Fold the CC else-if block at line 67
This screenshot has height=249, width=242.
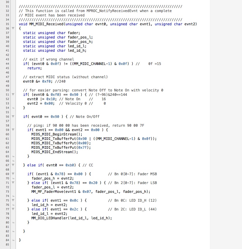tap(13, 165)
